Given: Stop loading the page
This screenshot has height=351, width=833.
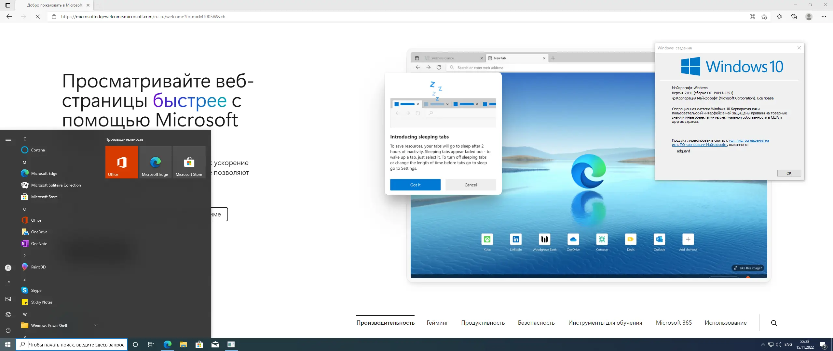Looking at the screenshot, I should coord(38,17).
